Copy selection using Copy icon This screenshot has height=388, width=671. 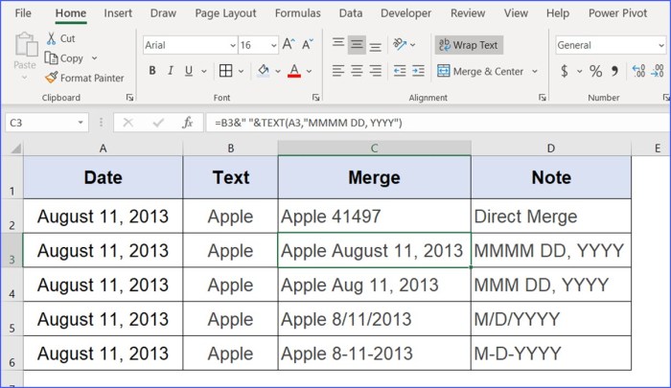[x=51, y=58]
